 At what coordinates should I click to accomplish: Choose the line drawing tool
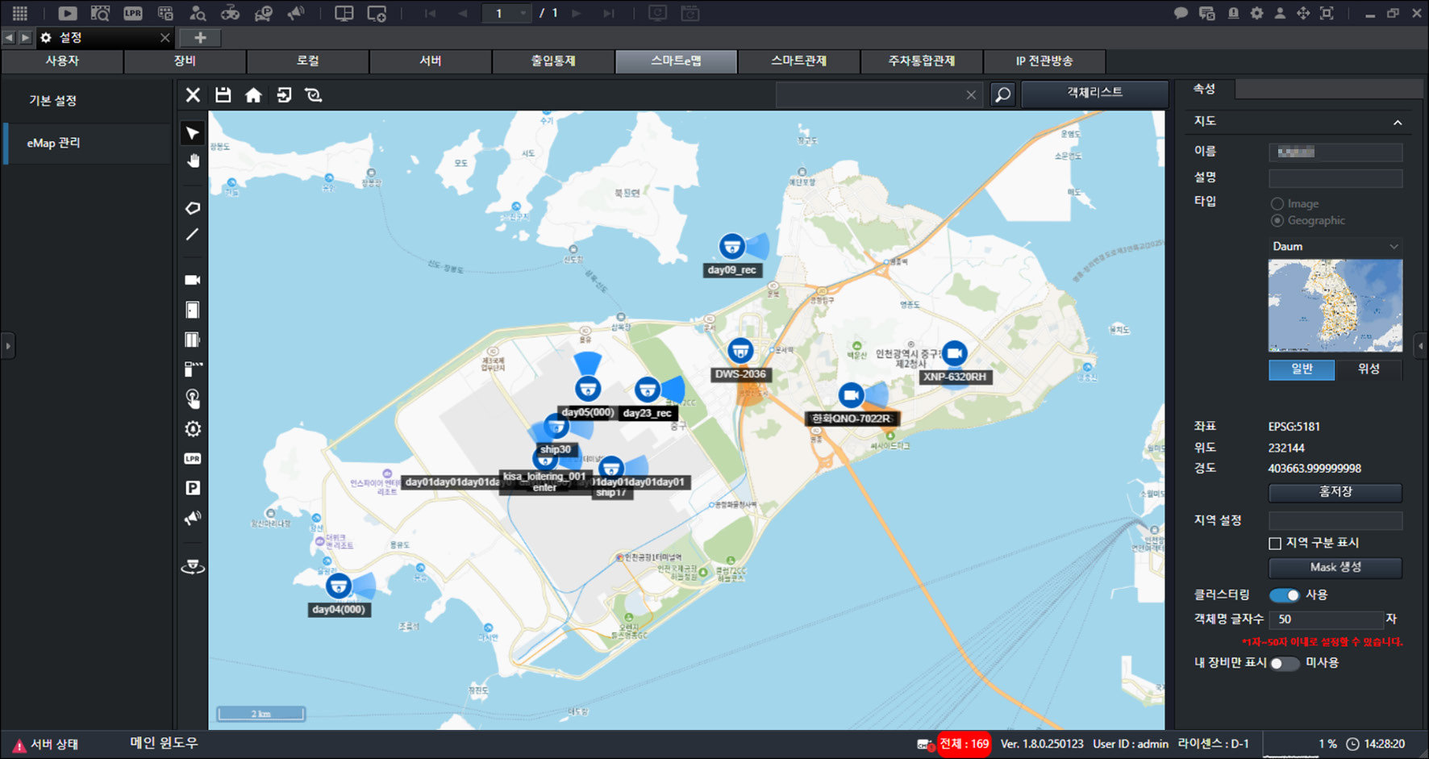(x=193, y=235)
